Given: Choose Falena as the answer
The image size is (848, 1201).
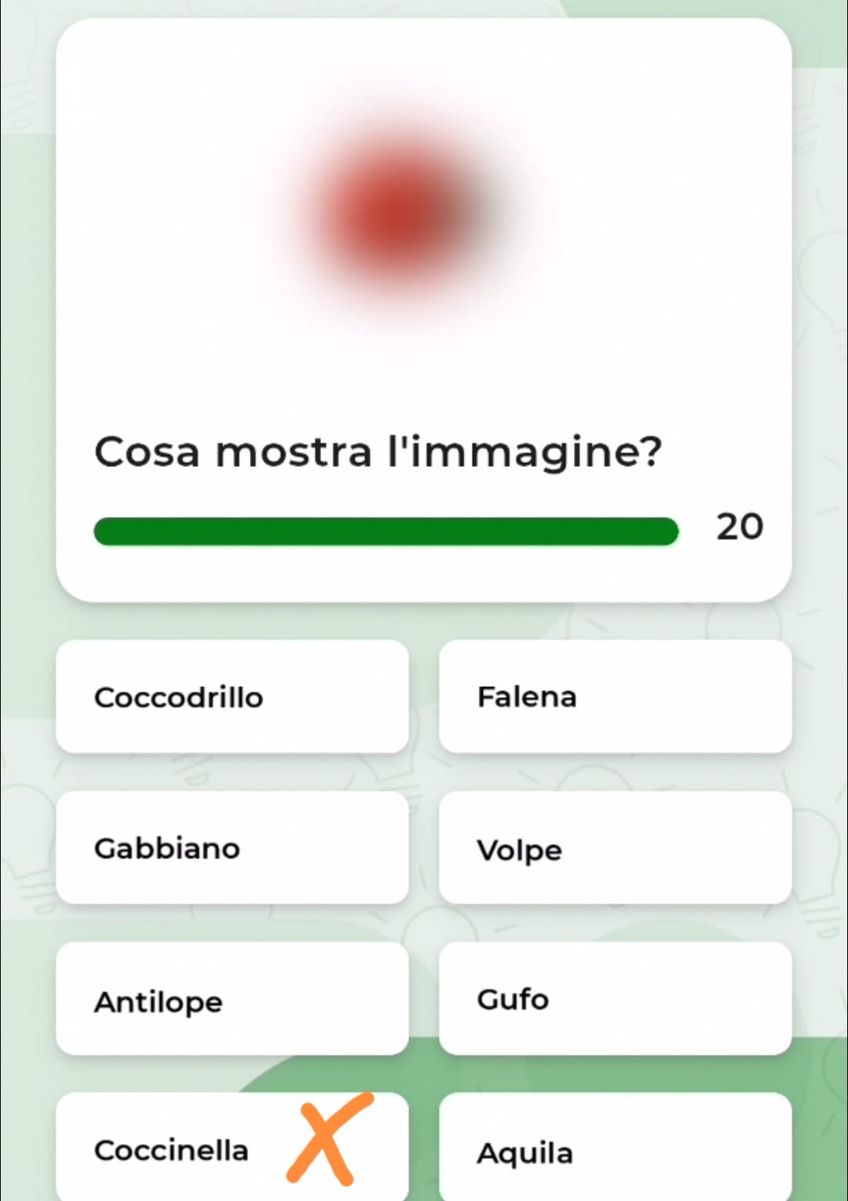Looking at the screenshot, I should coord(615,696).
